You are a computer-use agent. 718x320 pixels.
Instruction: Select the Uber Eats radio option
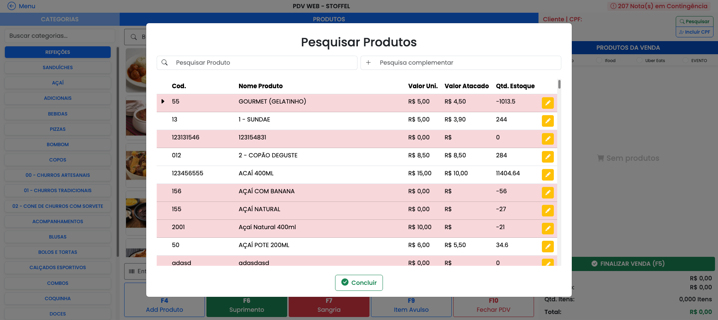tap(639, 60)
